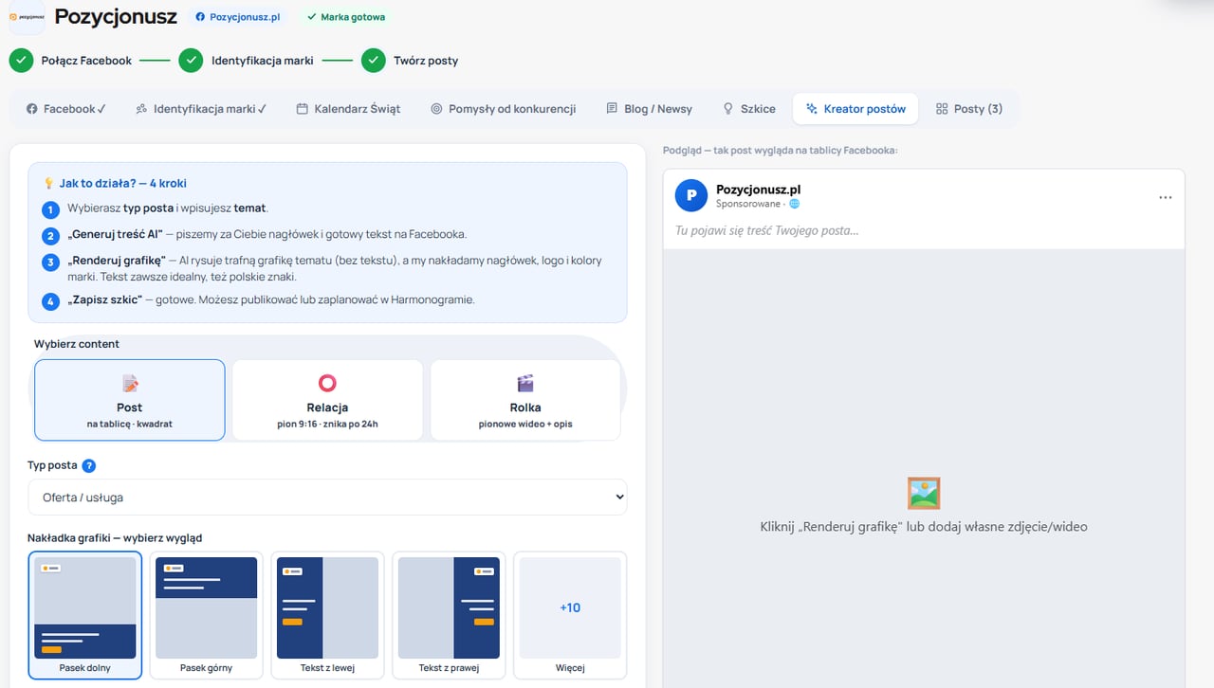The width and height of the screenshot is (1214, 688).
Task: Click the red ring icon on Relacja card
Action: click(327, 383)
